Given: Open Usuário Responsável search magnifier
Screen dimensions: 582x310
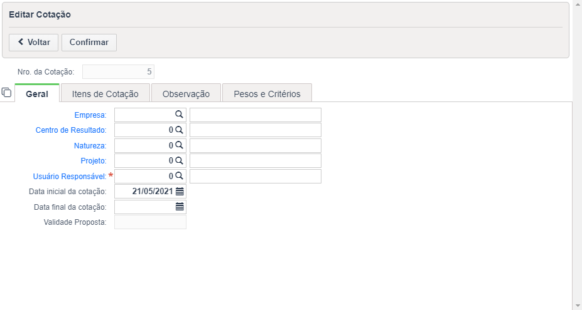Looking at the screenshot, I should tap(180, 175).
